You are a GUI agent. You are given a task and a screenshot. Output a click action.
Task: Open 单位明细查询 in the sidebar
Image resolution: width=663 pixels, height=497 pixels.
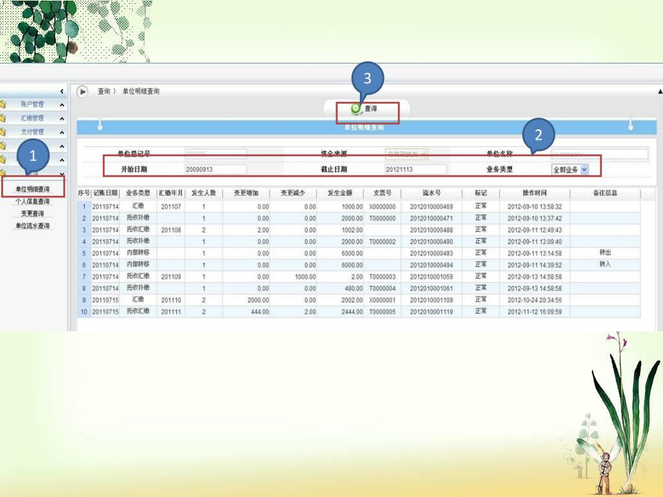[x=32, y=189]
